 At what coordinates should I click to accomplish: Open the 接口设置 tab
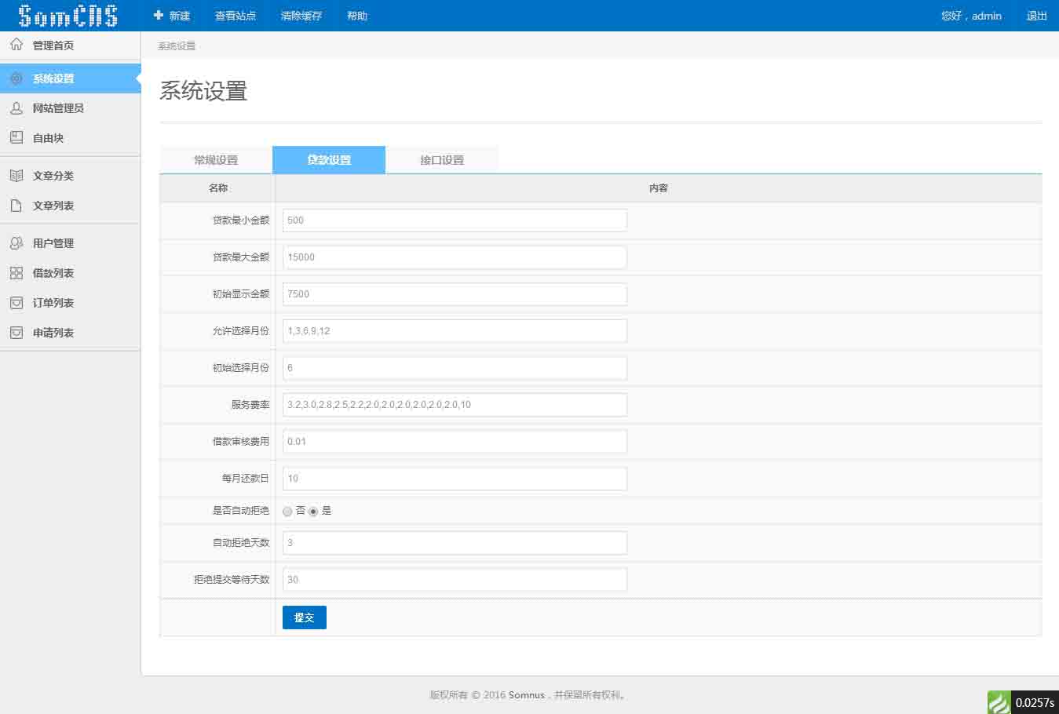[442, 160]
